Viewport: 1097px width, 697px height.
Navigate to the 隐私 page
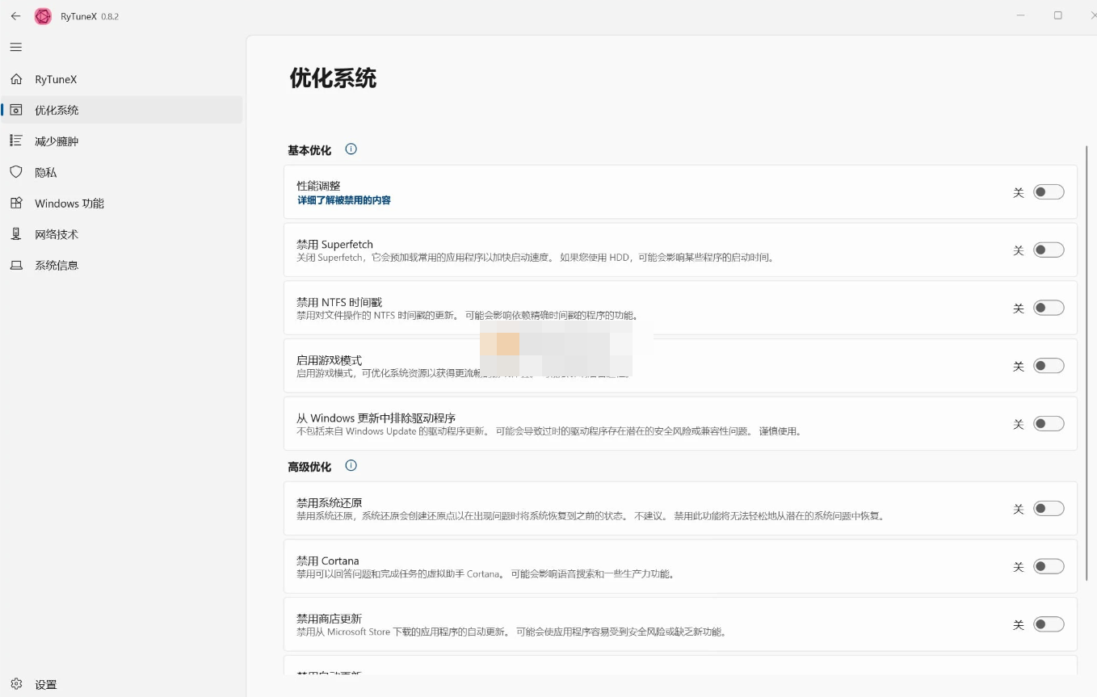point(44,172)
